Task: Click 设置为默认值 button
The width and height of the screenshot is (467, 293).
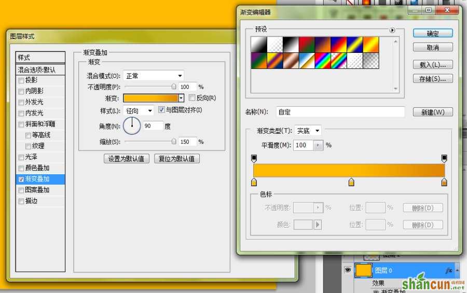Action: [126, 159]
